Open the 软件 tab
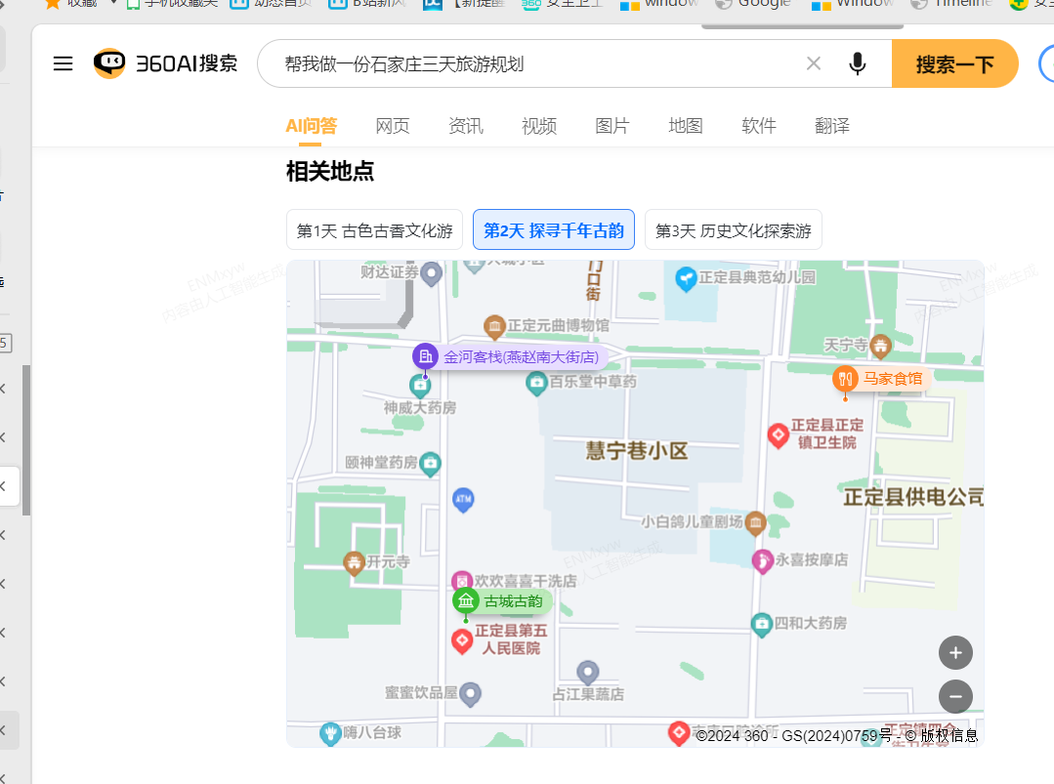The width and height of the screenshot is (1054, 784). pyautogui.click(x=759, y=126)
